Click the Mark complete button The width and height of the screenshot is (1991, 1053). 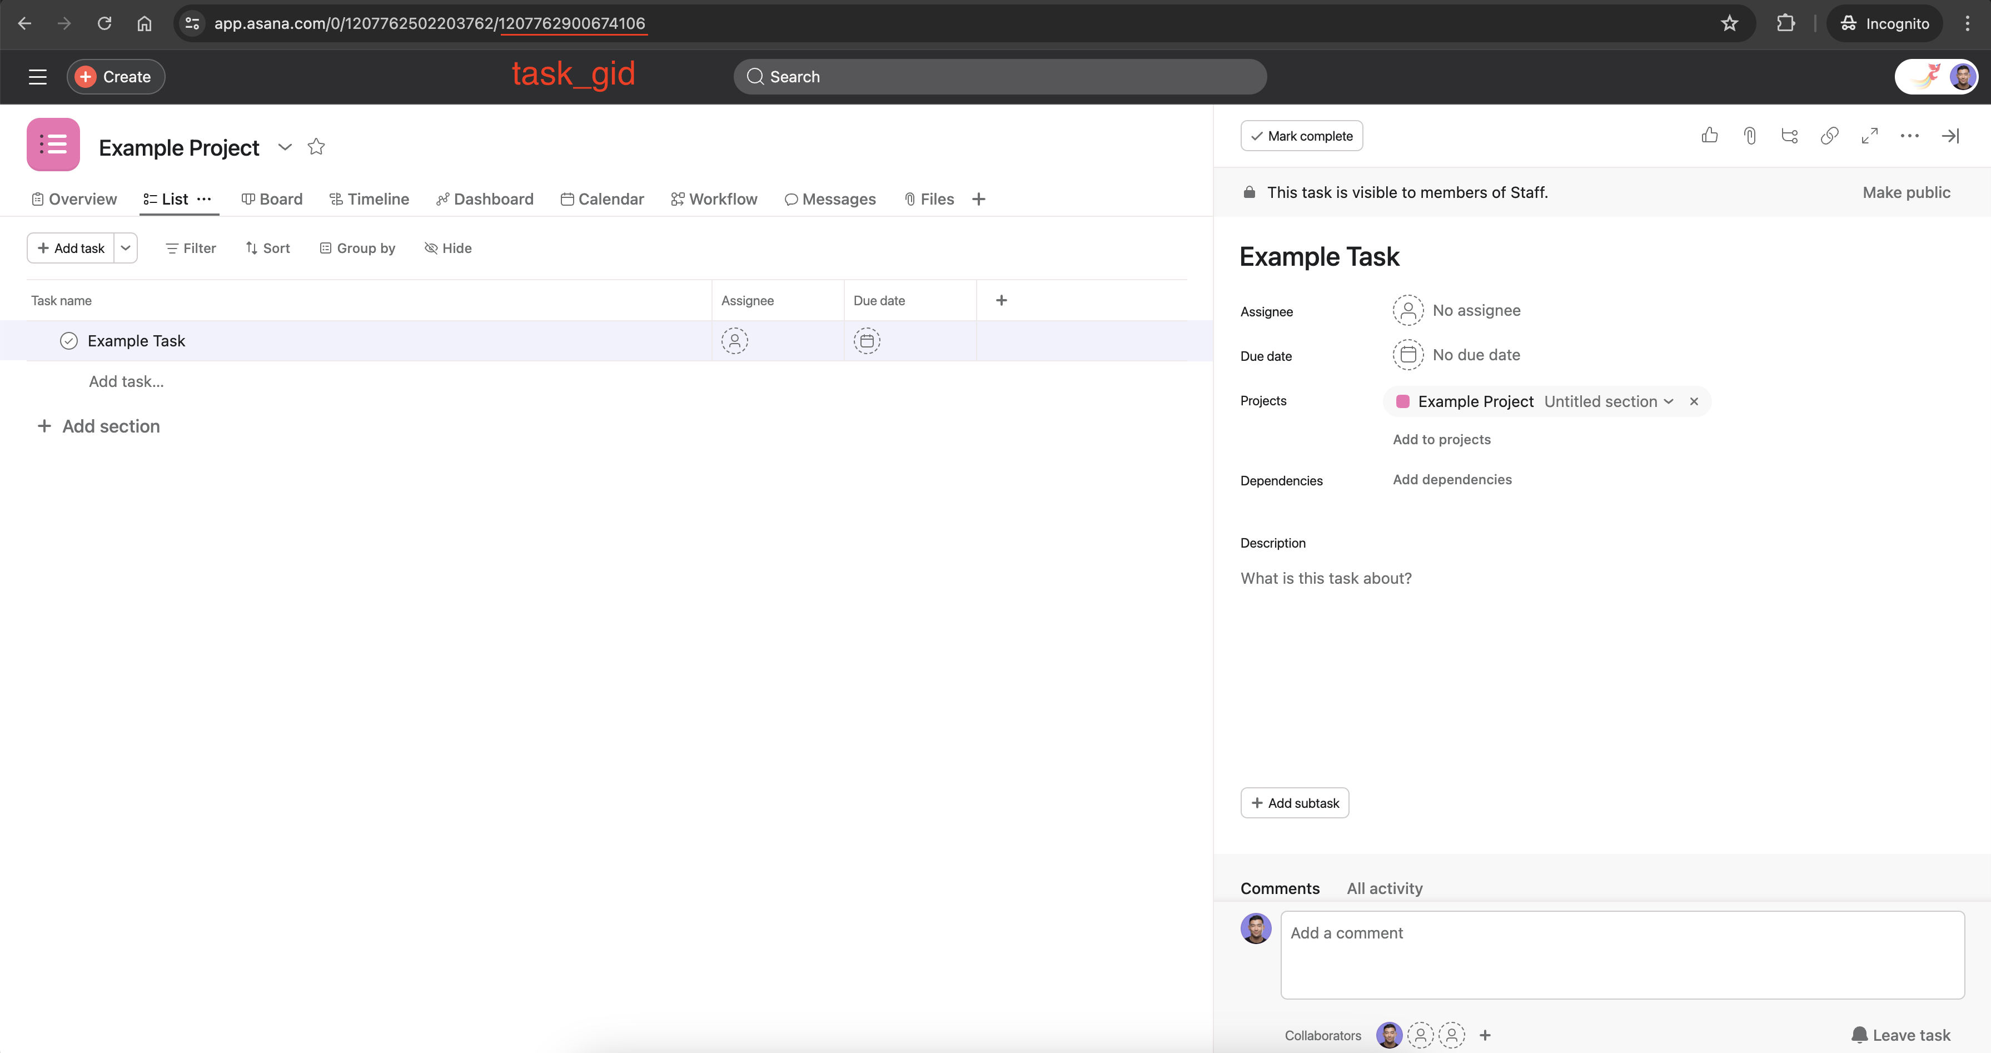click(1302, 136)
